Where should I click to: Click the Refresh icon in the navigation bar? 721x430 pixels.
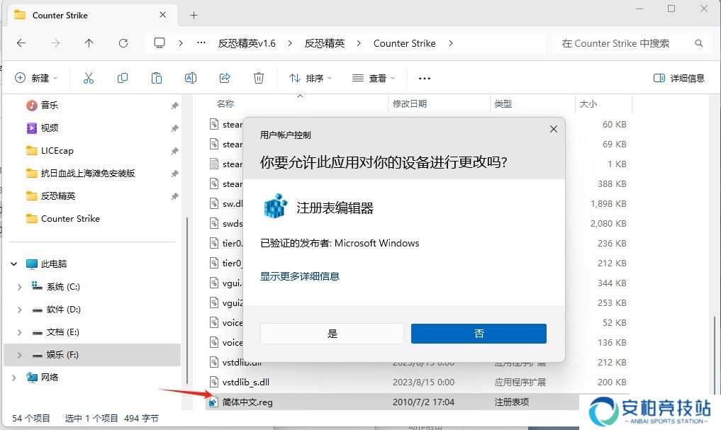coord(123,43)
